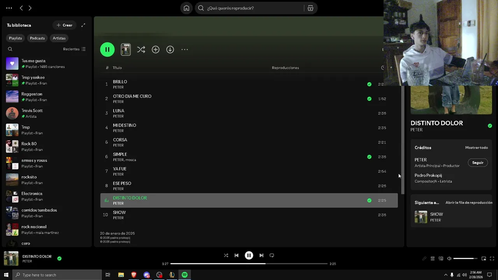The height and width of the screenshot is (280, 498).
Task: Play track BRILLO
Action: pyautogui.click(x=249, y=84)
